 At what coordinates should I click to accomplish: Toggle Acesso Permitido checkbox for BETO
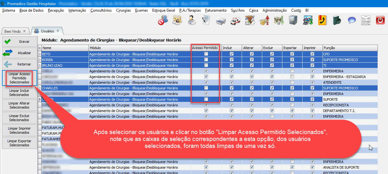click(206, 54)
